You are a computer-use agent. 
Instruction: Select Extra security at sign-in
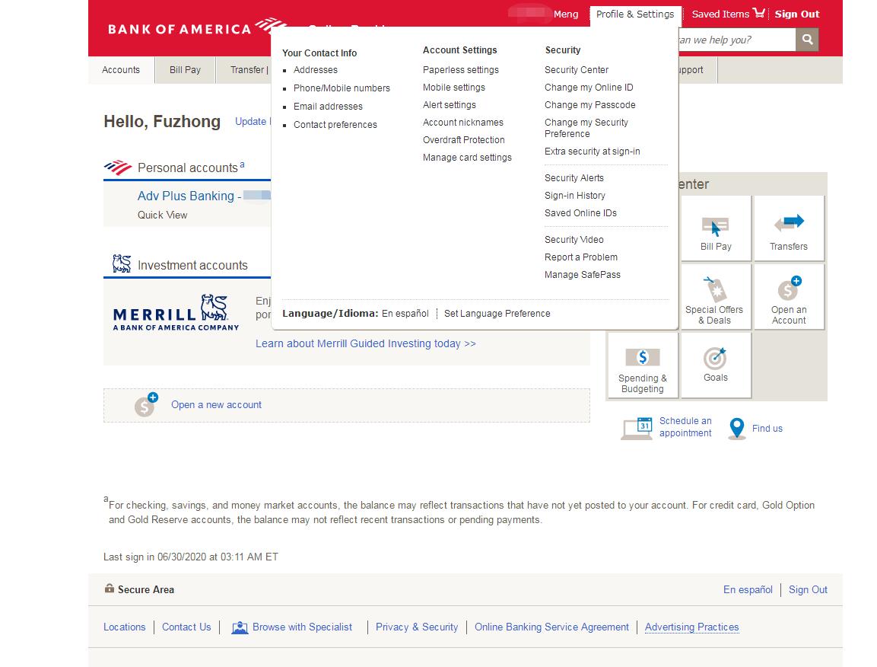coord(593,152)
